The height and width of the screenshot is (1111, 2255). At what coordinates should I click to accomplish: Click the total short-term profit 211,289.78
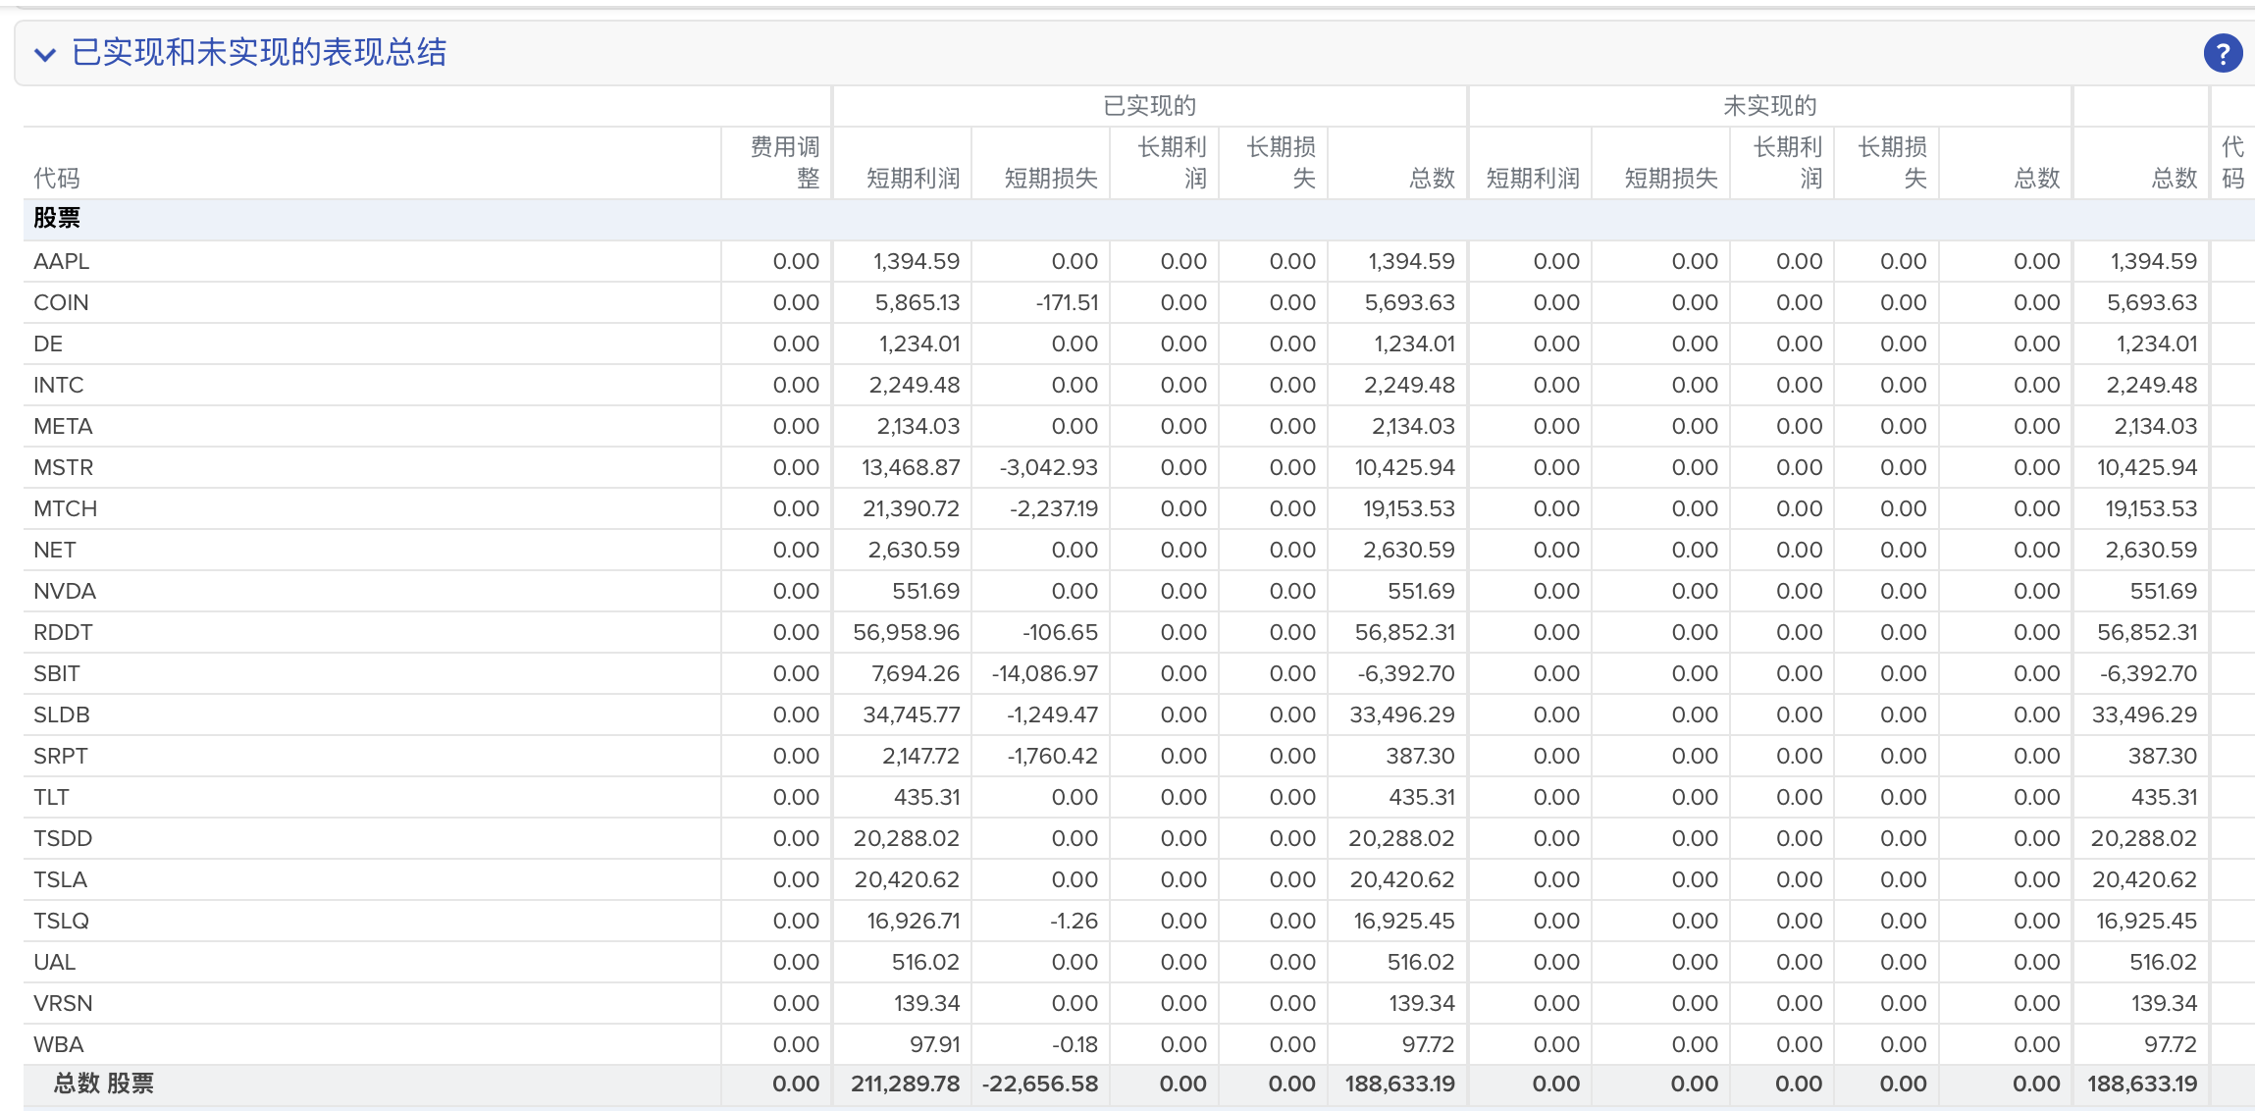[904, 1084]
